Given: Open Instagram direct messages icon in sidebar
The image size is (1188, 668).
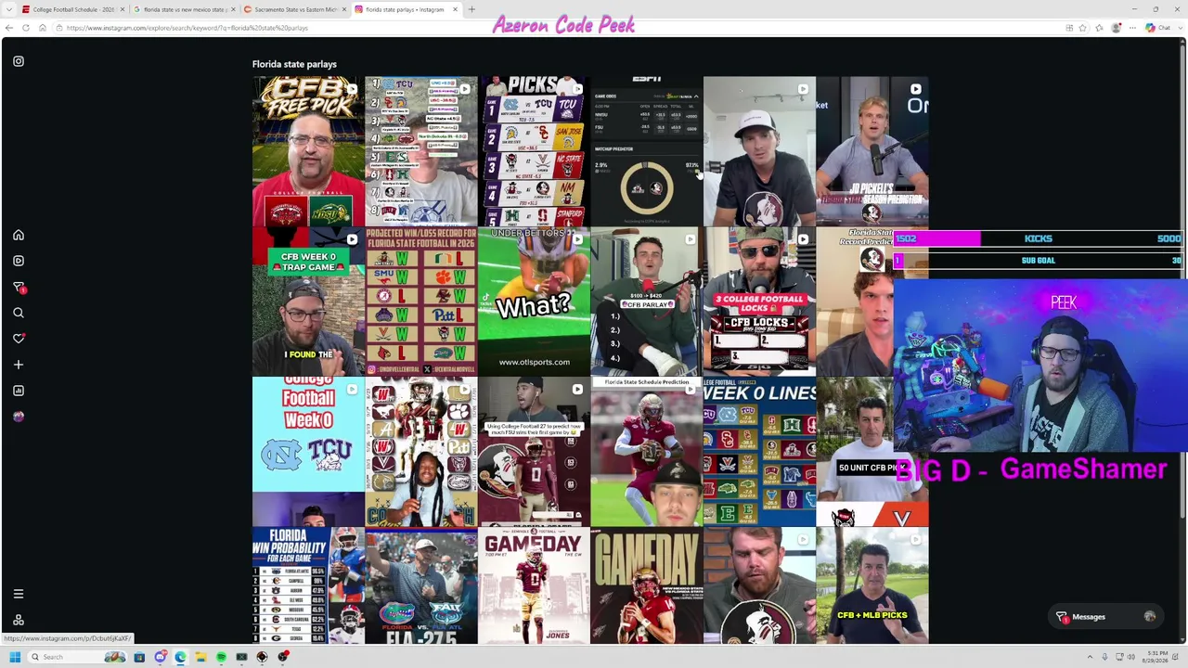Looking at the screenshot, I should (19, 287).
